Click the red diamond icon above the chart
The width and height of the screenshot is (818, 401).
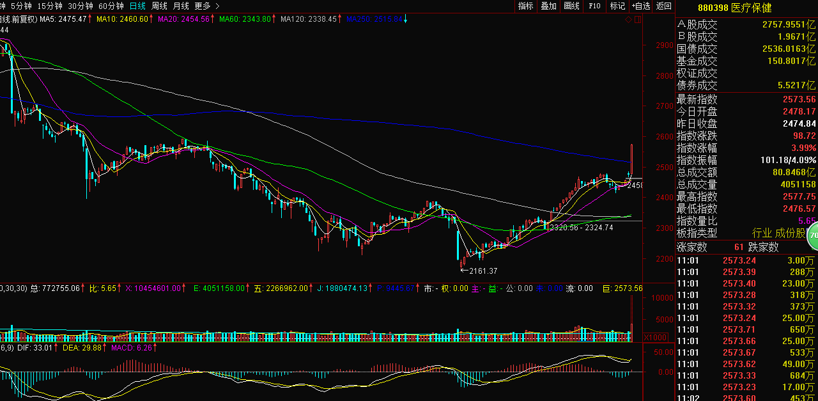(x=628, y=20)
